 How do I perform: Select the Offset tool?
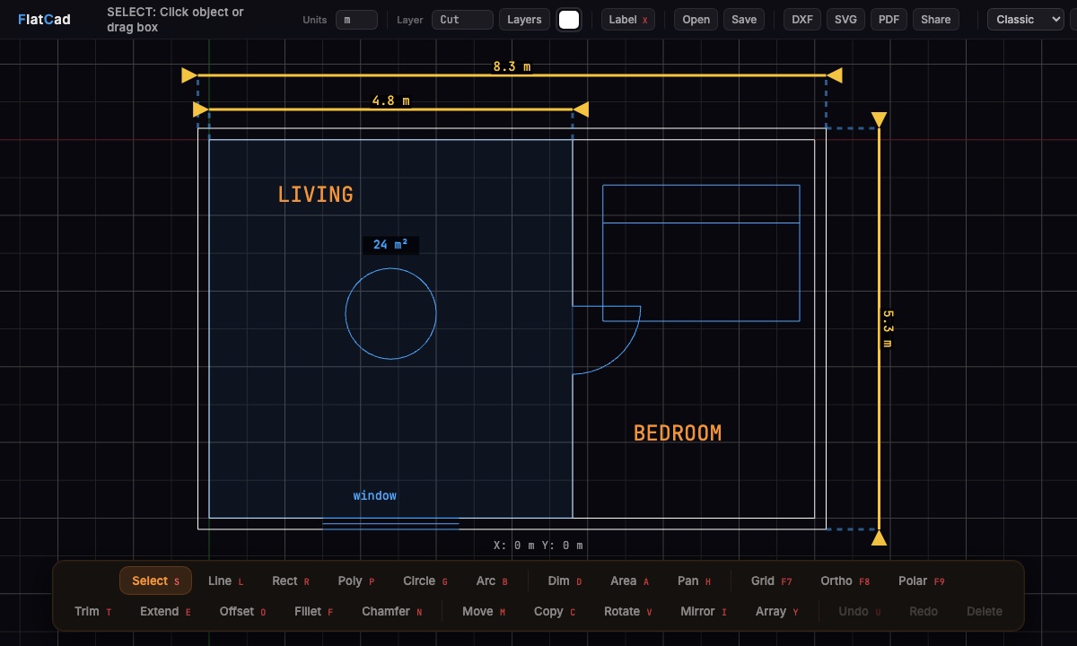[242, 611]
